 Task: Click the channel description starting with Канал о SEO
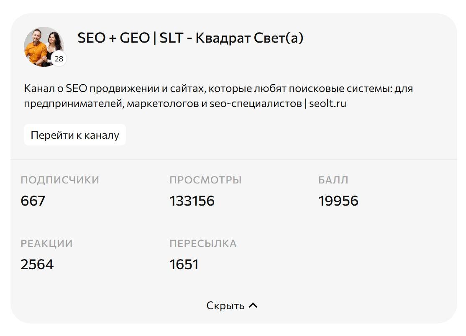[x=218, y=89]
